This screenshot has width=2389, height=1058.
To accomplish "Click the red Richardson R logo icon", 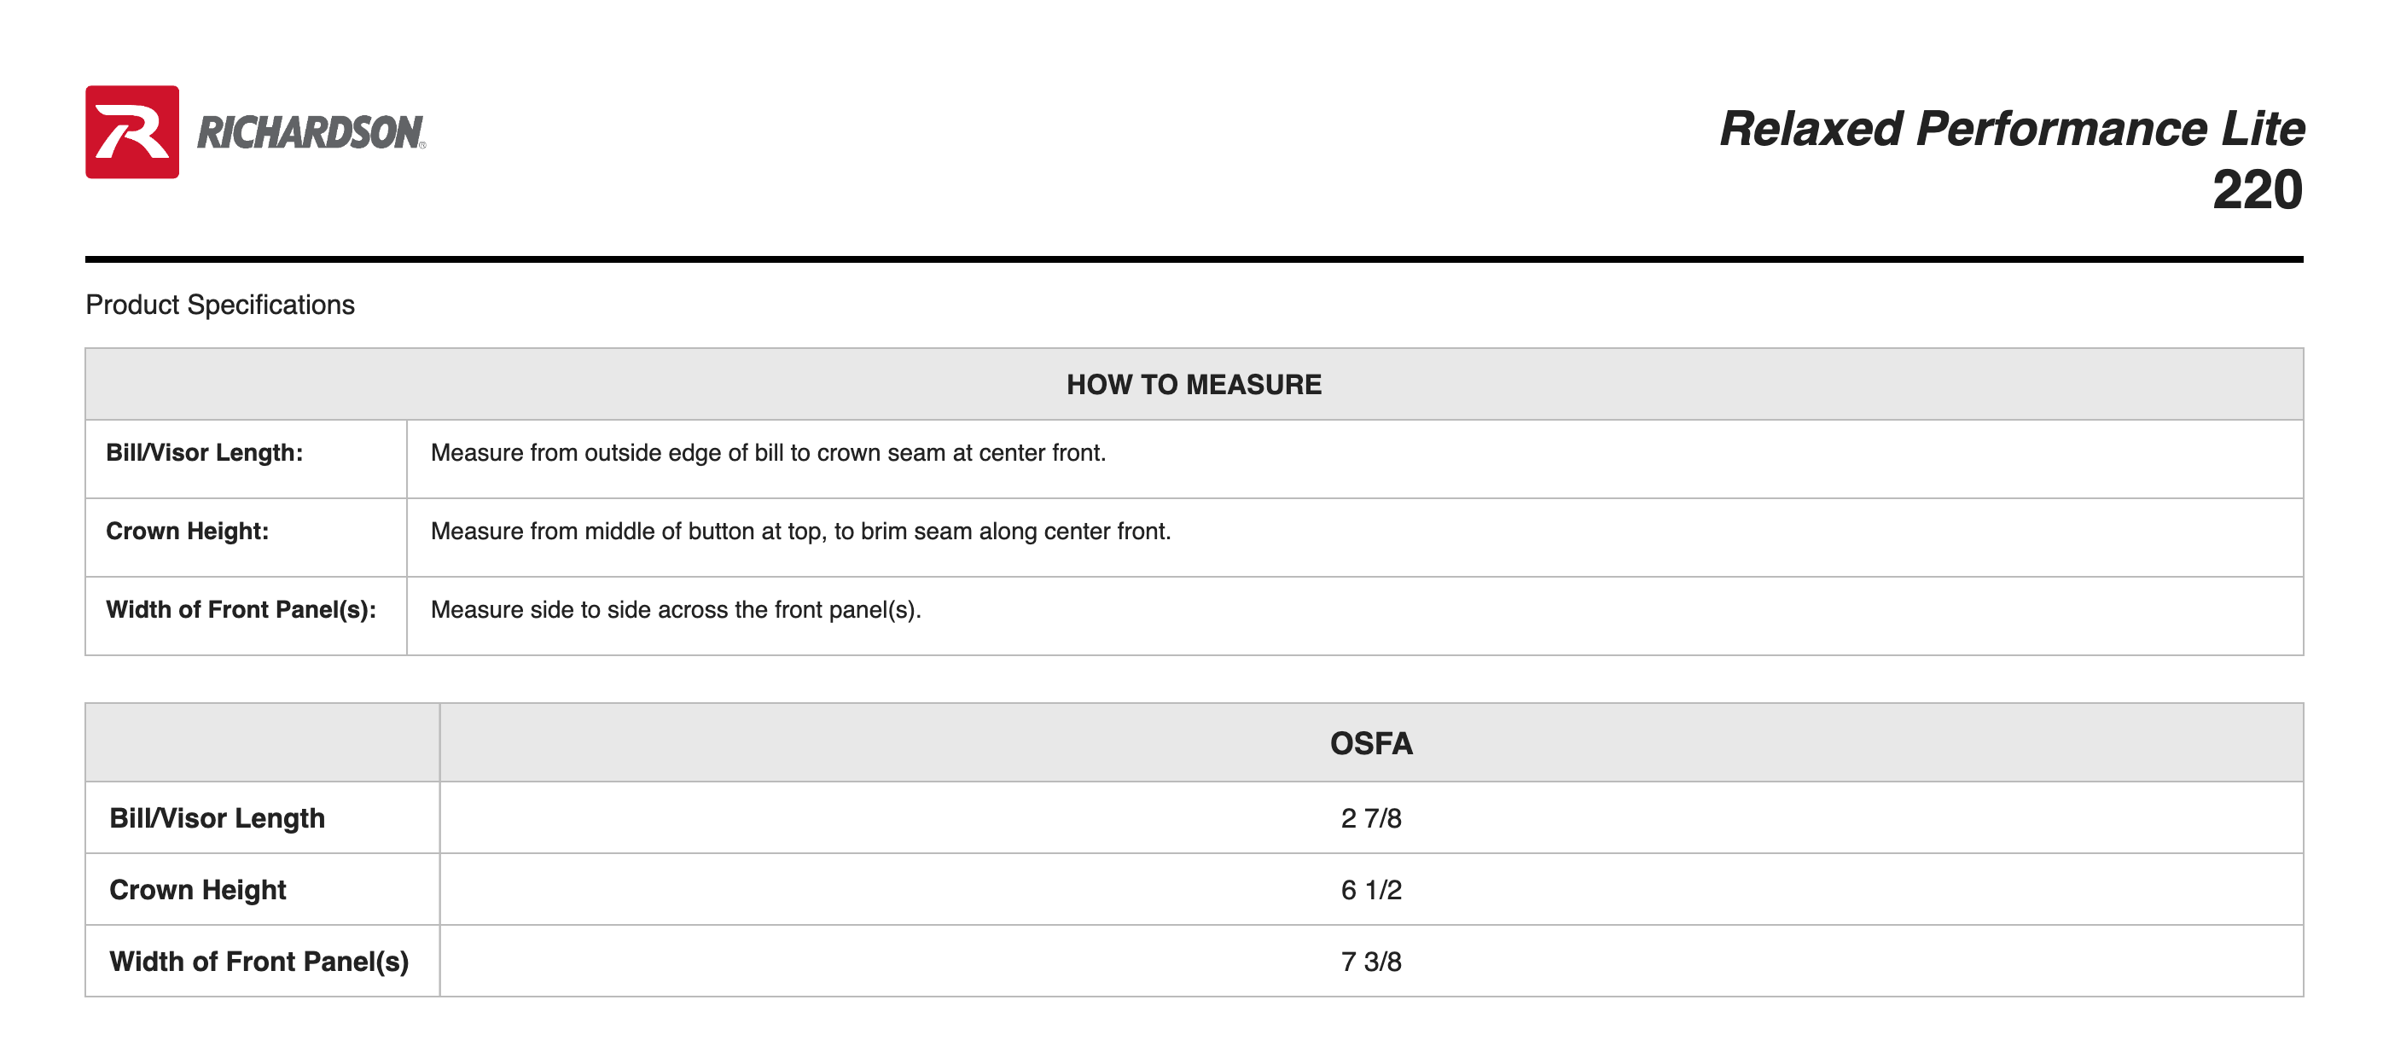I will point(131,131).
